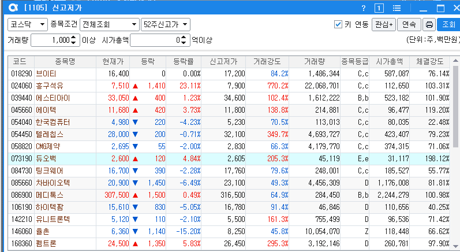Viewport: 460px width, 252px height.
Task: Open the 전체조회 condition dropdown
Action: 110,24
